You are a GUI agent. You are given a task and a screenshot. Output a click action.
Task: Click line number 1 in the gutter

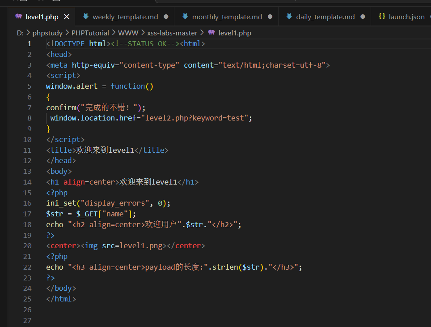click(30, 44)
